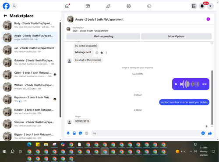
Task: Select the '9099529116' message bubble
Action: pyautogui.click(x=82, y=121)
